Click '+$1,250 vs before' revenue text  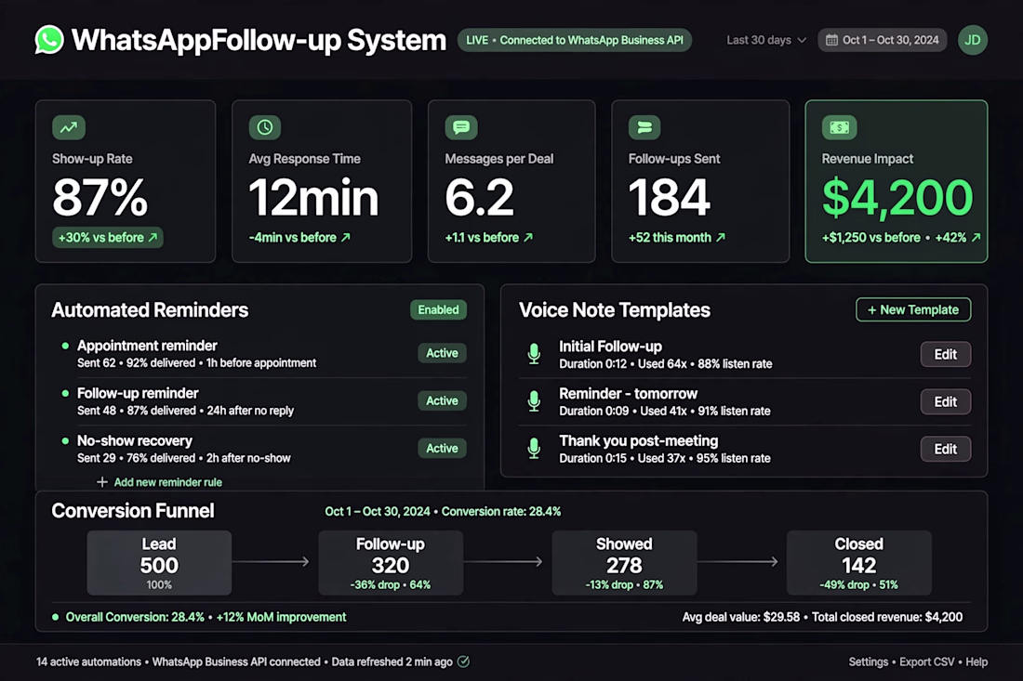coord(871,237)
